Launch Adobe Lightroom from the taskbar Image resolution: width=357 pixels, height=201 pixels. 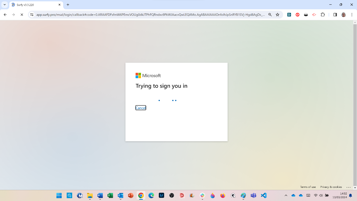click(161, 195)
